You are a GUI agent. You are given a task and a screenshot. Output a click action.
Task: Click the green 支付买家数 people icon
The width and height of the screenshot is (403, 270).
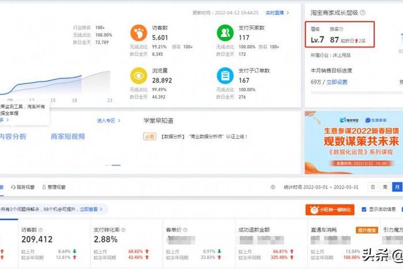tap(225, 33)
